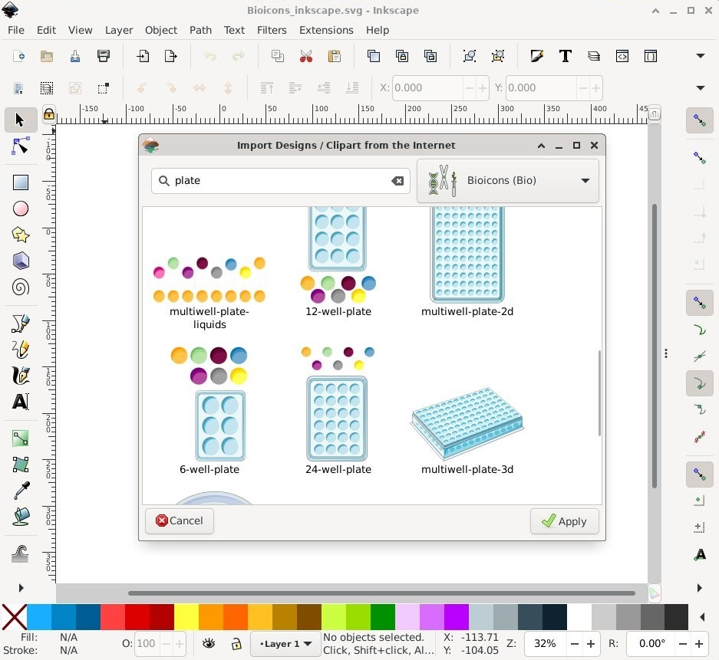Open the XML editor from the toolbar

click(x=622, y=56)
